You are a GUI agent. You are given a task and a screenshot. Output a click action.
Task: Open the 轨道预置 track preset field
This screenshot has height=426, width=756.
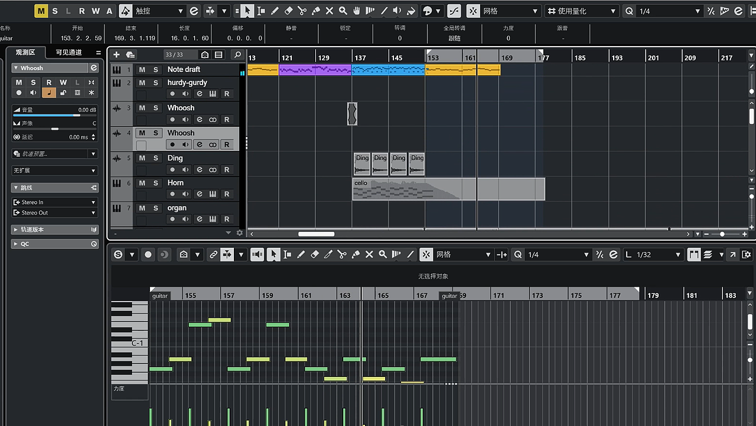[54, 154]
